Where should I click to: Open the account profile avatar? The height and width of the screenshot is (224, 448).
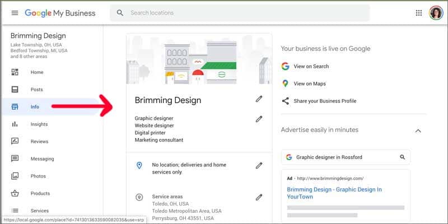(436, 13)
